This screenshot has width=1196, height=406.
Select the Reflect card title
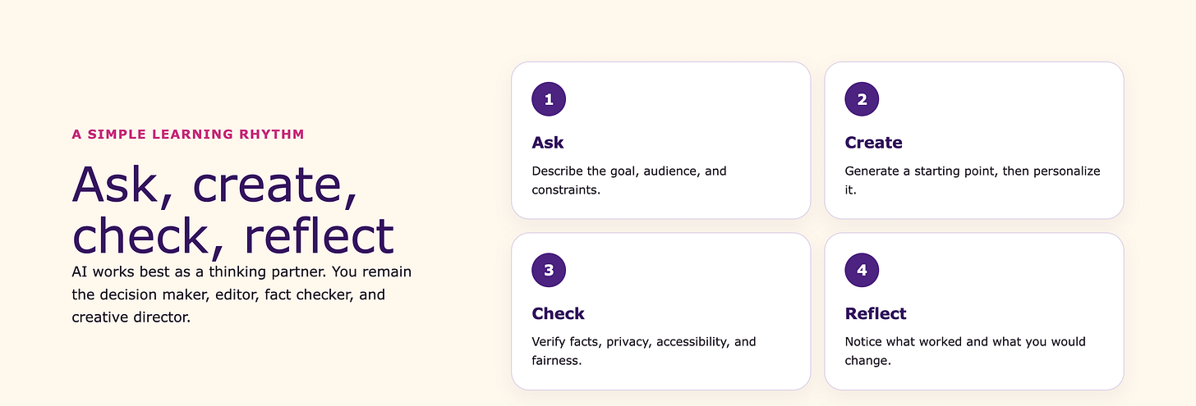coord(876,313)
